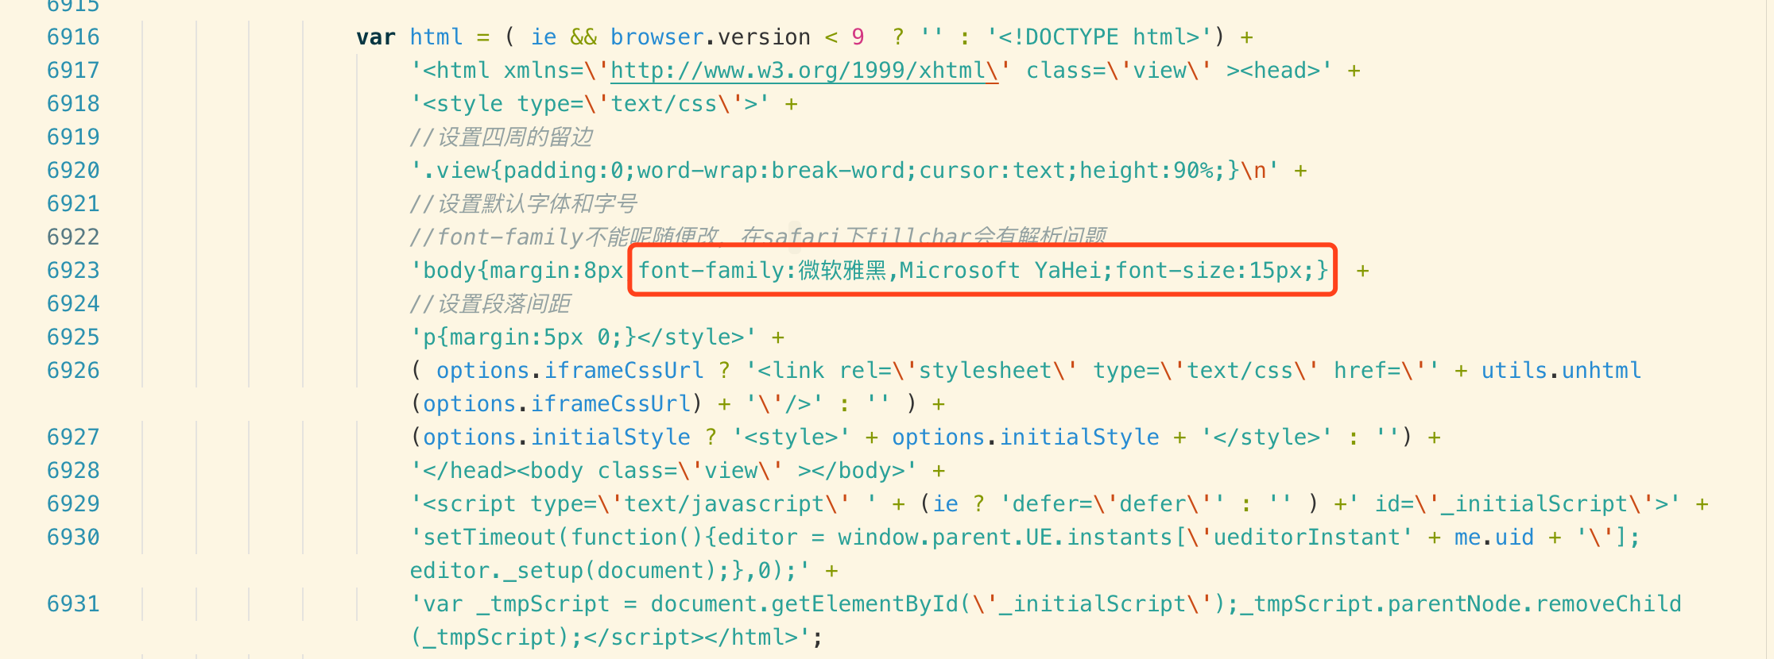Click the 'font-family:微软雅黑' text
The image size is (1774, 659).
[x=762, y=271]
